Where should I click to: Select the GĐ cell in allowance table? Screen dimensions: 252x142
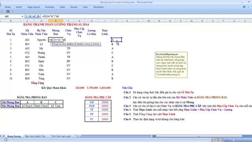click(x=92, y=102)
